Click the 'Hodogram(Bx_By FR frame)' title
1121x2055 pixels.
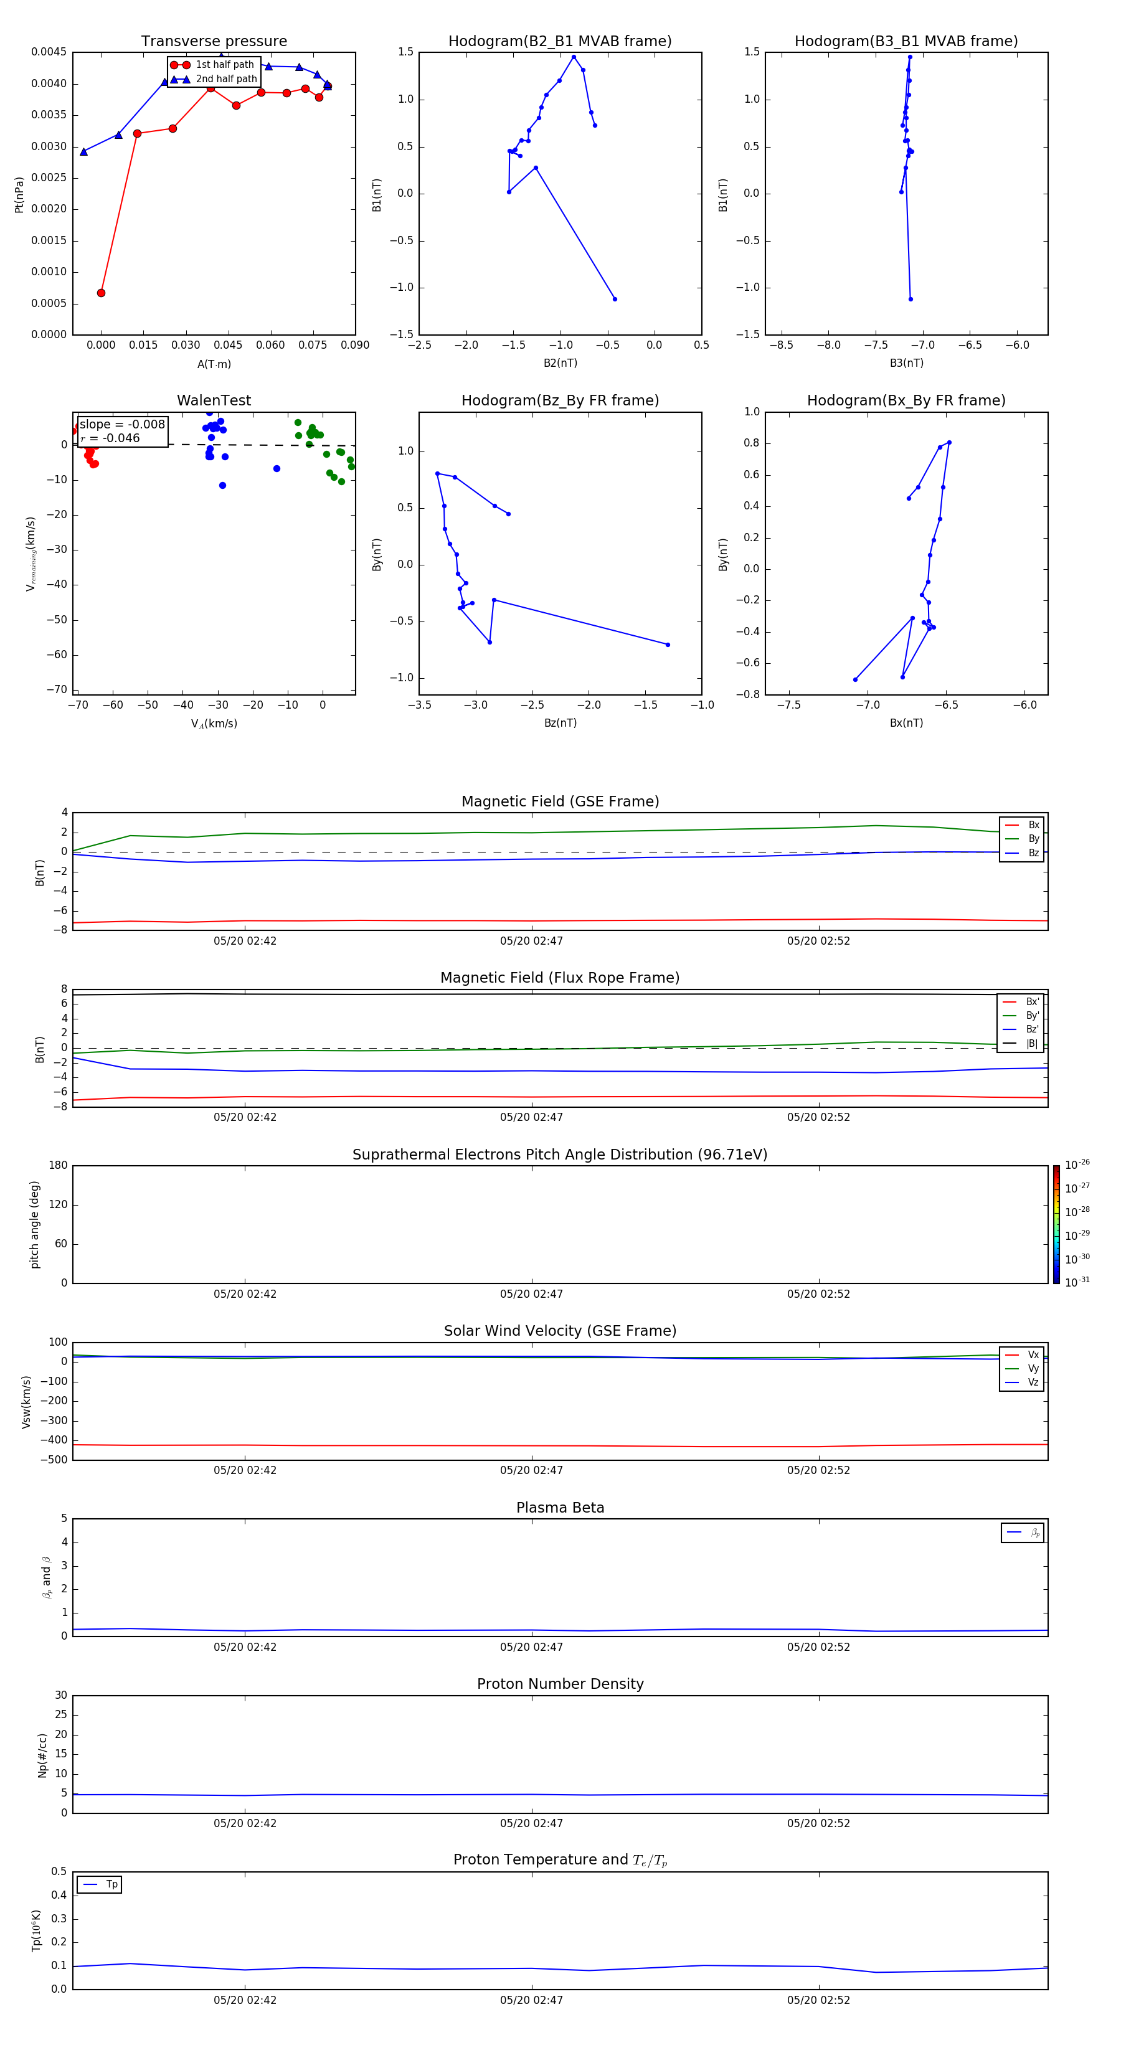[x=906, y=400]
